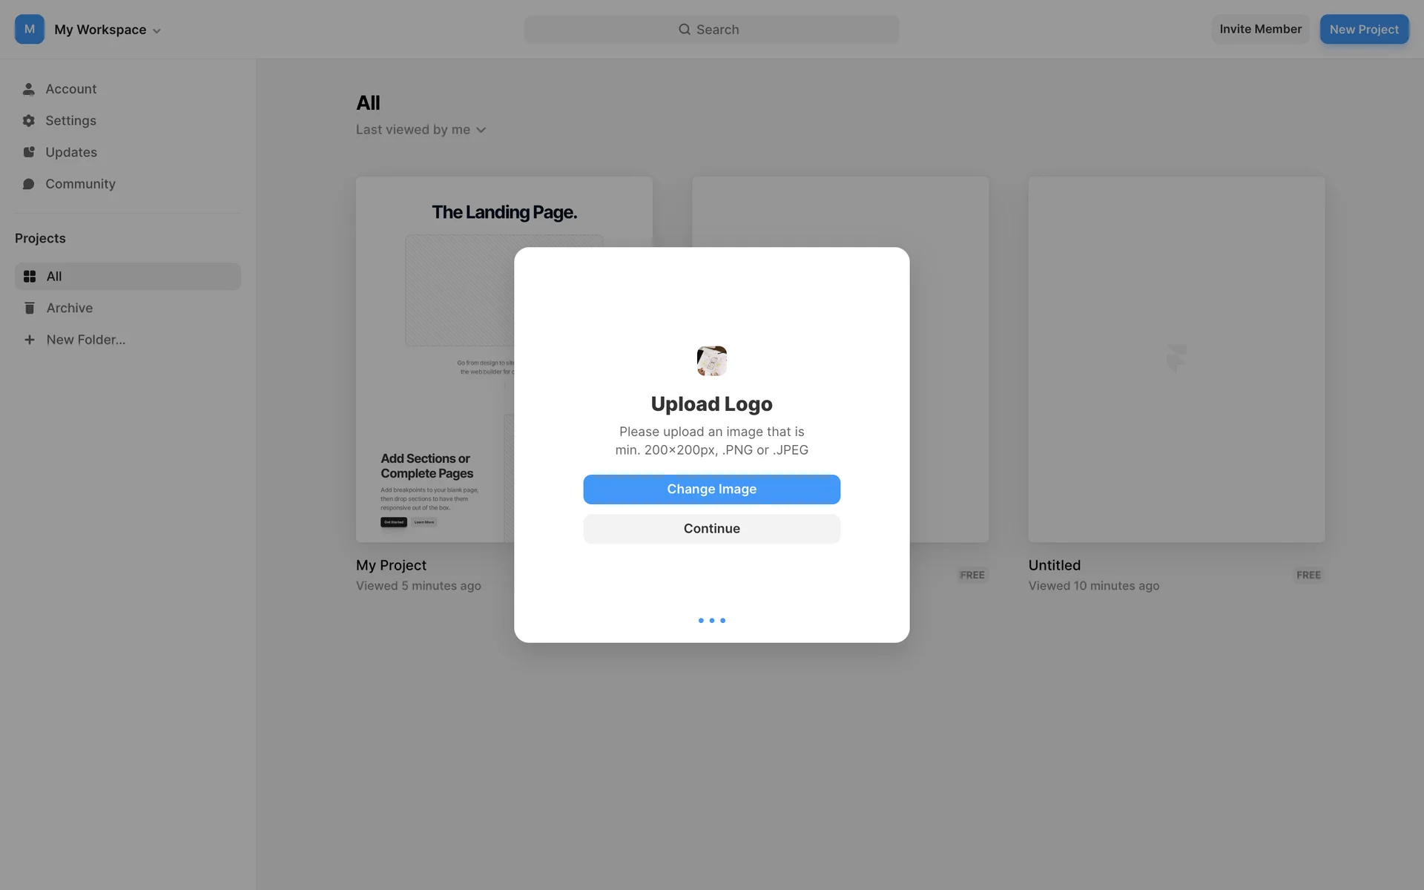This screenshot has width=1424, height=890.
Task: Click the All projects grid icon
Action: tap(30, 277)
